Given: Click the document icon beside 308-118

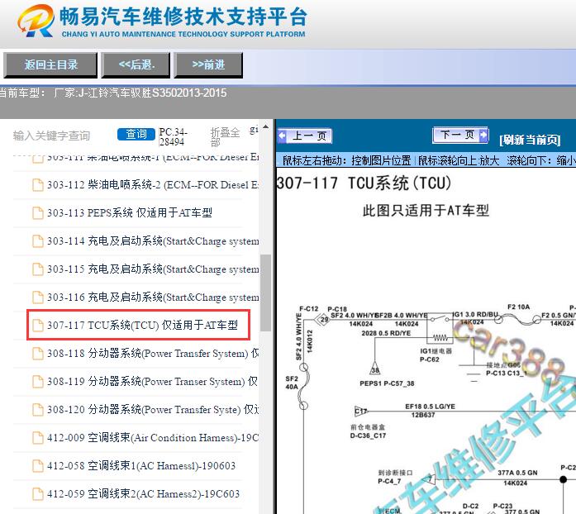Looking at the screenshot, I should coord(38,354).
